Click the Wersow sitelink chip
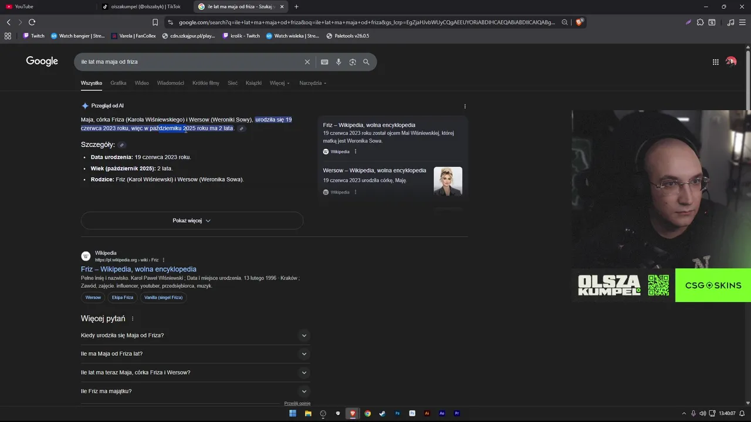The width and height of the screenshot is (751, 422). coord(93,297)
